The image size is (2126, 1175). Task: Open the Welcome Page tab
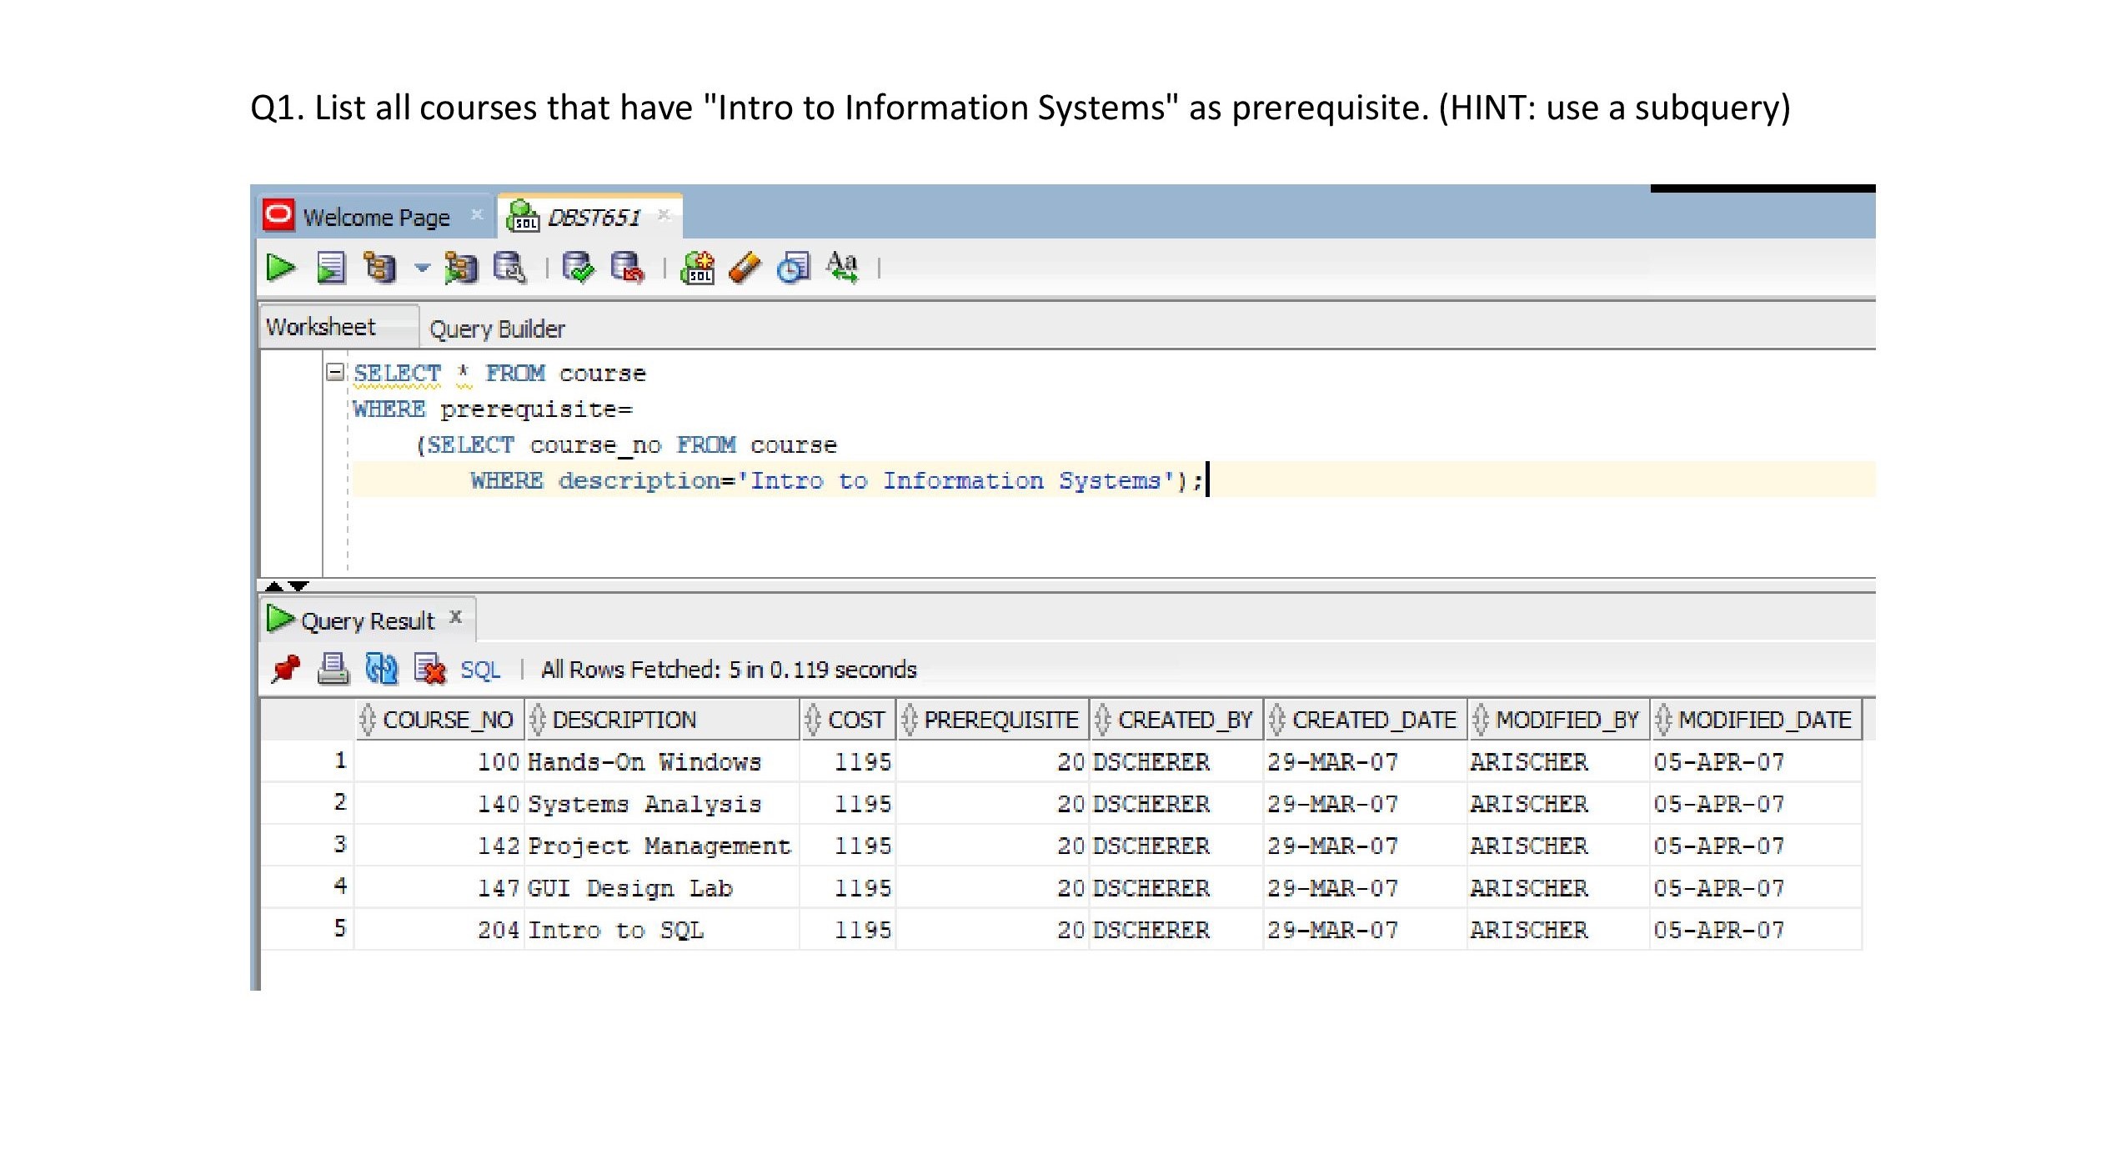coord(376,218)
